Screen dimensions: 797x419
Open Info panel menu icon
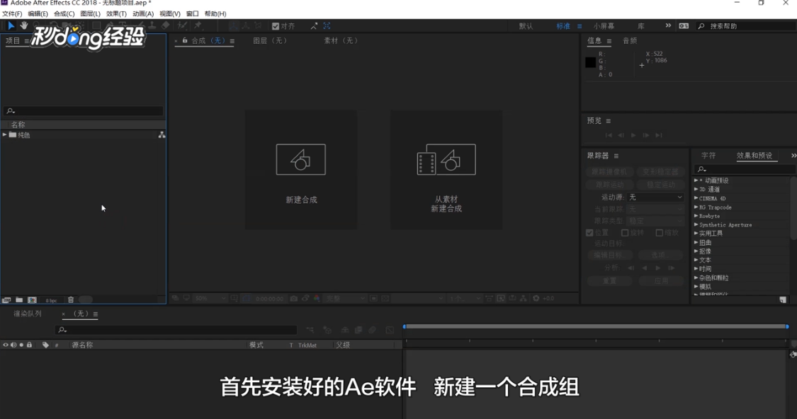tap(609, 41)
